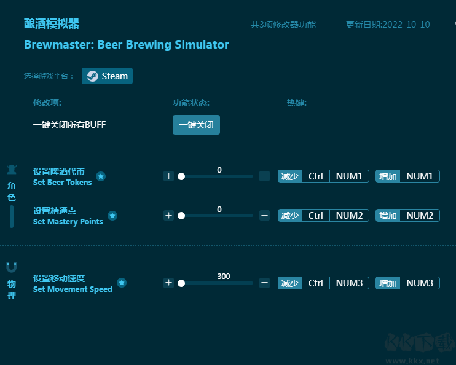
Task: Select the physics magnet icon in sidebar
Action: click(x=12, y=267)
